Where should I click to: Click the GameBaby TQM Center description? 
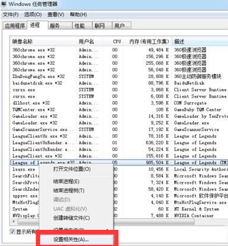[x=197, y=110]
